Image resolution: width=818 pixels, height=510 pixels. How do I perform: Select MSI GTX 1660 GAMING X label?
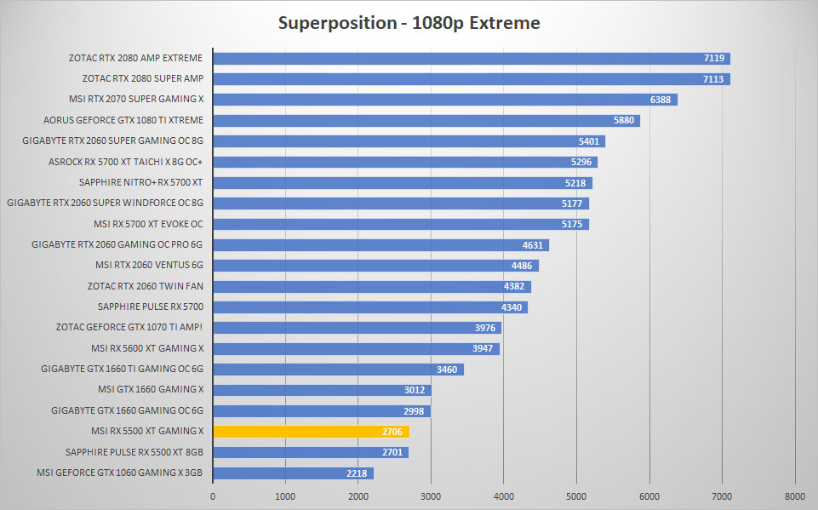click(151, 389)
